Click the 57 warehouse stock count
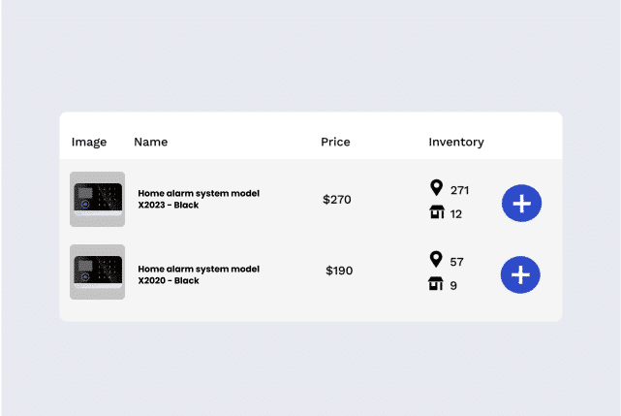 coord(456,262)
